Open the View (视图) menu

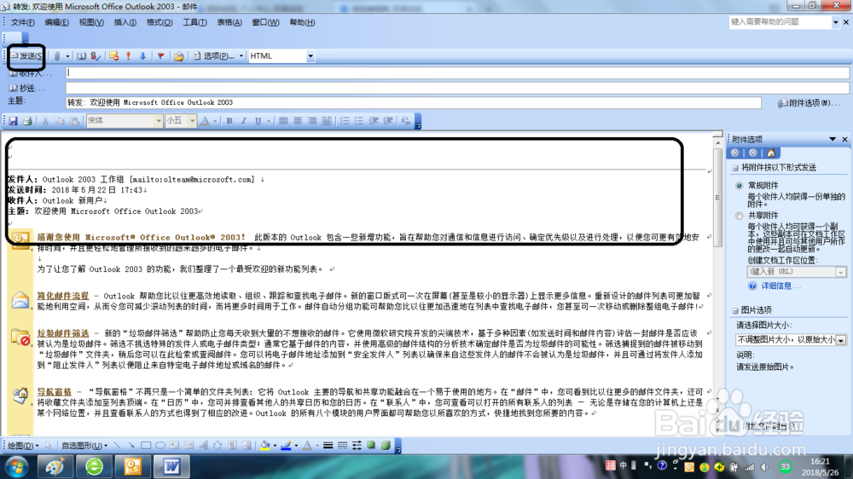91,22
